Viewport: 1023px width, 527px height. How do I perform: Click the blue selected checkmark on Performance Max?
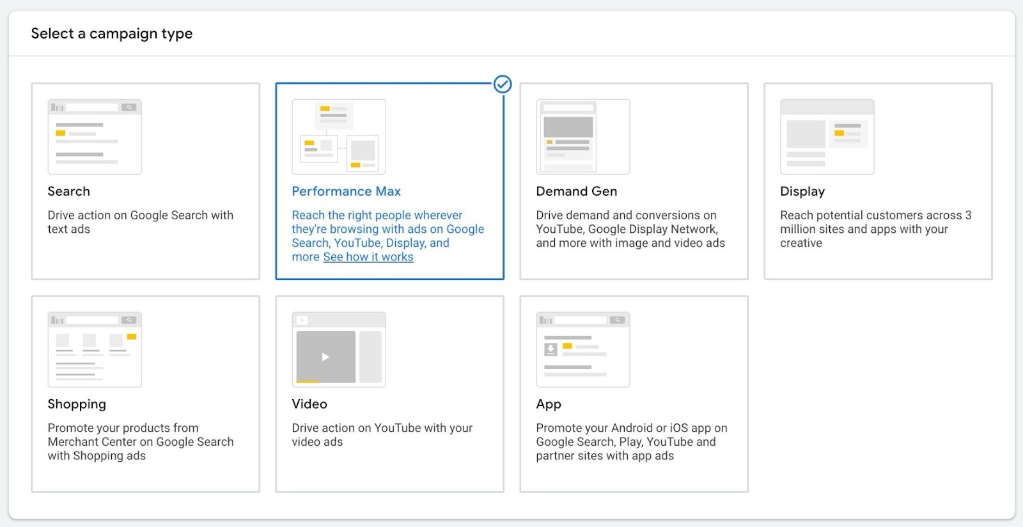tap(503, 84)
